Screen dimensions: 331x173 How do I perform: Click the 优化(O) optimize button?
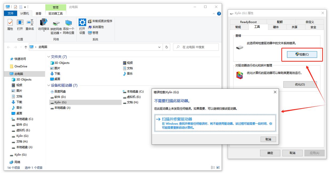pos(300,85)
